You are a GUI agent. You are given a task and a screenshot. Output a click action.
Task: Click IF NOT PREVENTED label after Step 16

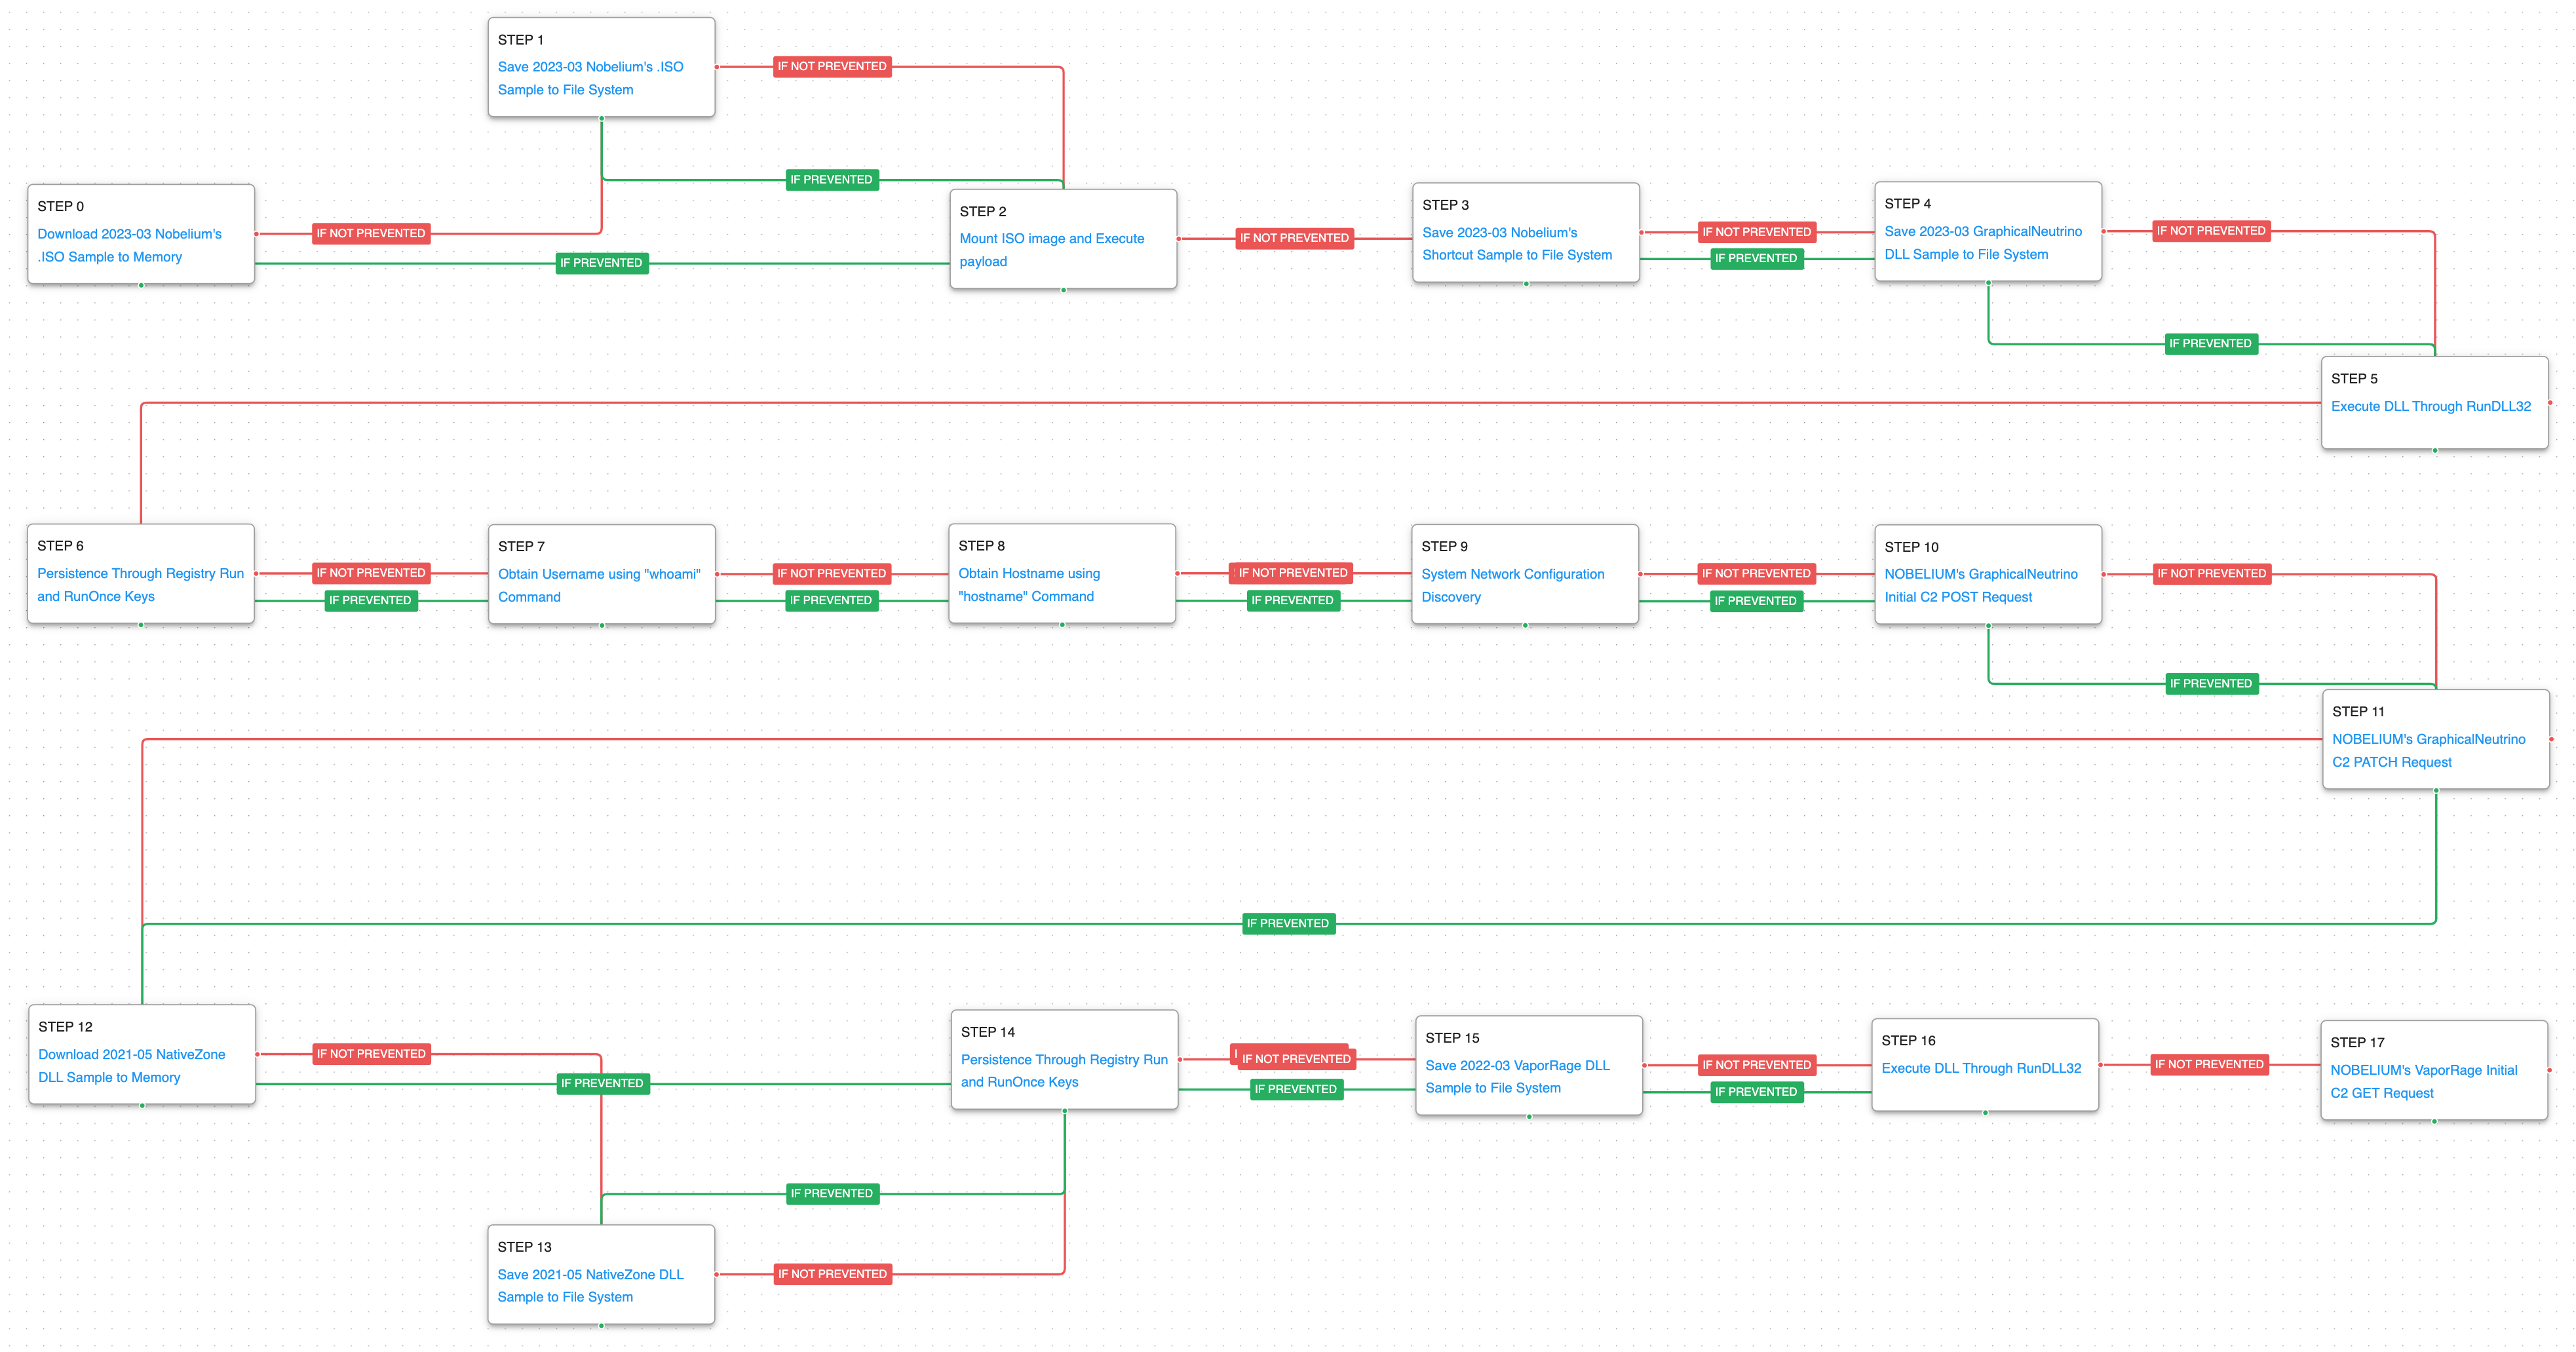(2208, 1064)
